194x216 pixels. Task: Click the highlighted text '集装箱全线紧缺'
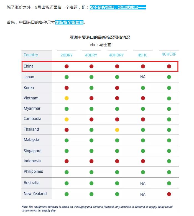(x=69, y=22)
